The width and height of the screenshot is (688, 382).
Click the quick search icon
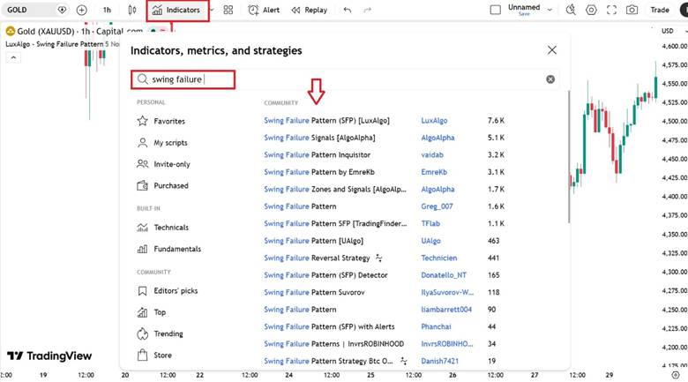[571, 10]
